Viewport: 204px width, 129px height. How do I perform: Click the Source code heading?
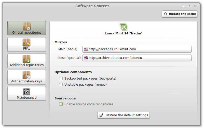coord(65,98)
